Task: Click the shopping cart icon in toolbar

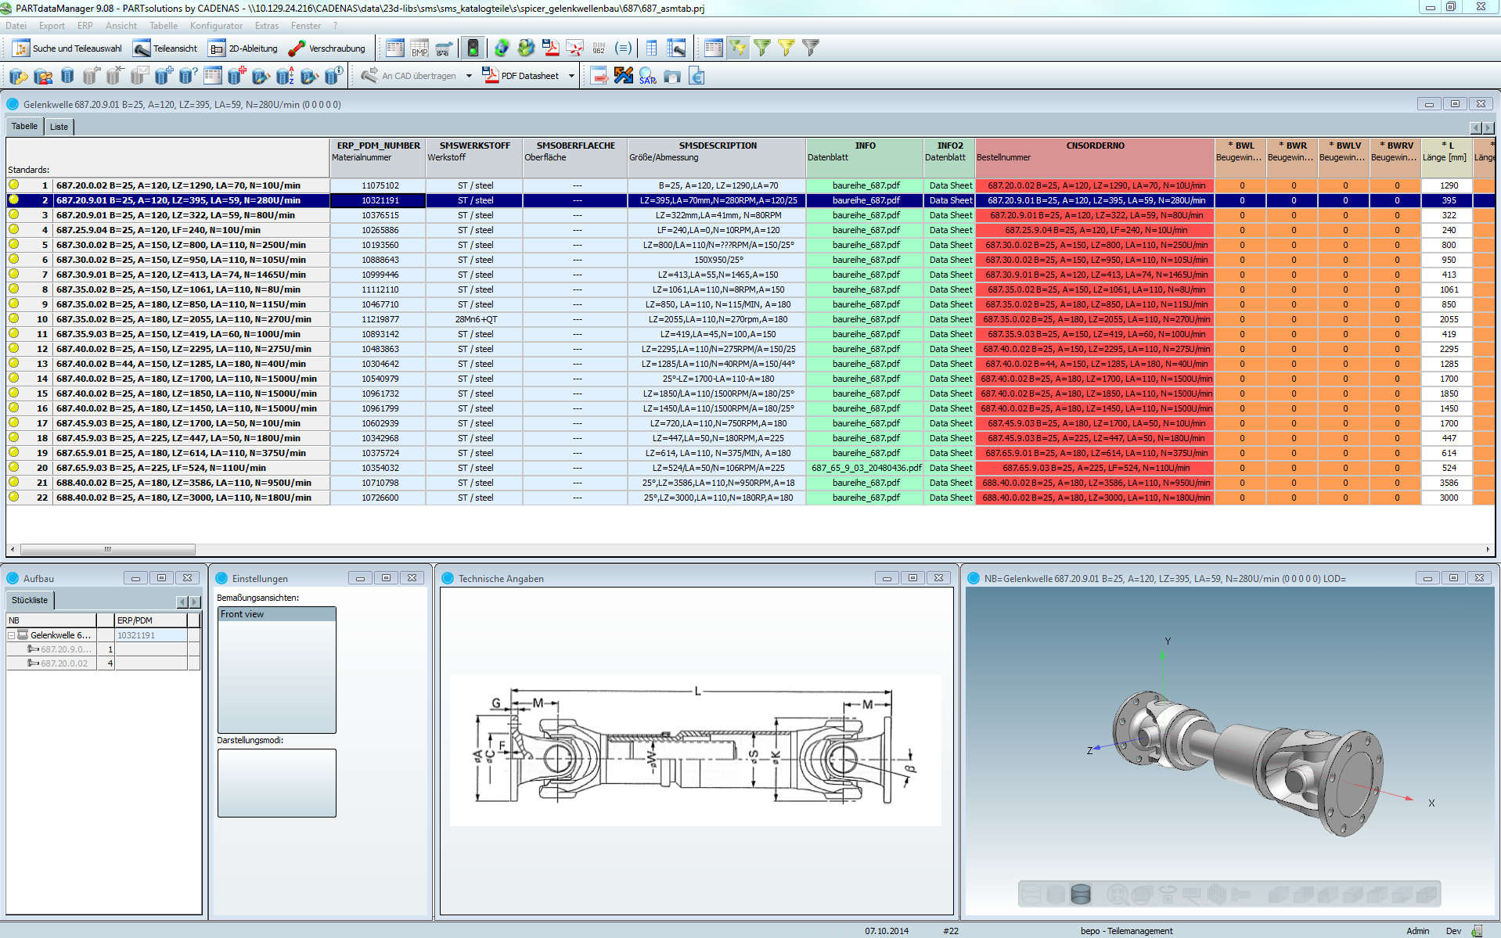Action: 444,49
